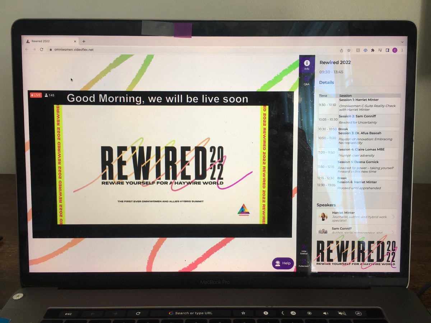This screenshot has height=323, width=431.
Task: Open Sam Conniff speaker entry
Action: pos(357,230)
